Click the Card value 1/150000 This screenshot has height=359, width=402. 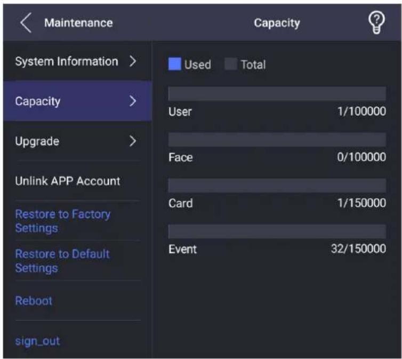[362, 203]
